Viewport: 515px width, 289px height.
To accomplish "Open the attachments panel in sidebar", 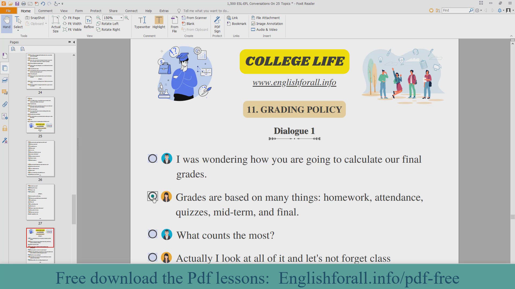I will pos(5,104).
